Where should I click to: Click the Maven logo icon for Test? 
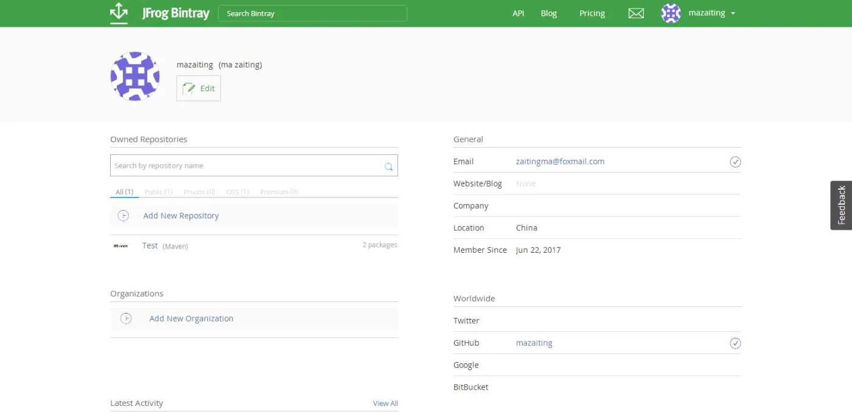tap(120, 245)
